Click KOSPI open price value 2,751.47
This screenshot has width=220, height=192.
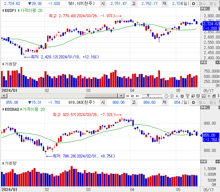tap(118, 4)
